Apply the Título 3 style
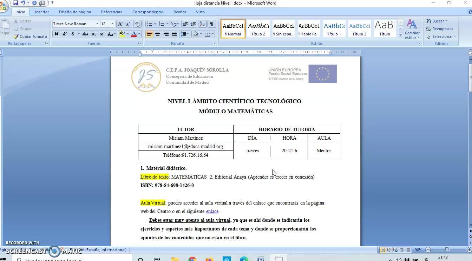The height and width of the screenshot is (261, 472). point(359,28)
